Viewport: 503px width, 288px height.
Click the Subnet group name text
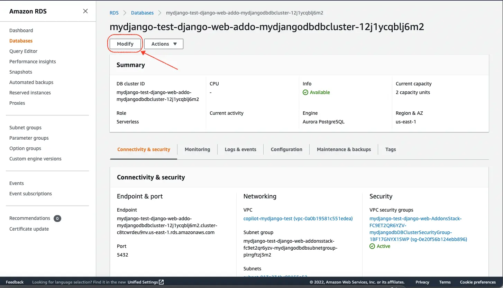point(290,248)
